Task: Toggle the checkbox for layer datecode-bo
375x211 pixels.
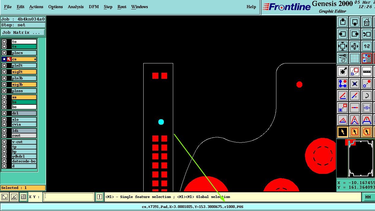Action: (x=4, y=161)
